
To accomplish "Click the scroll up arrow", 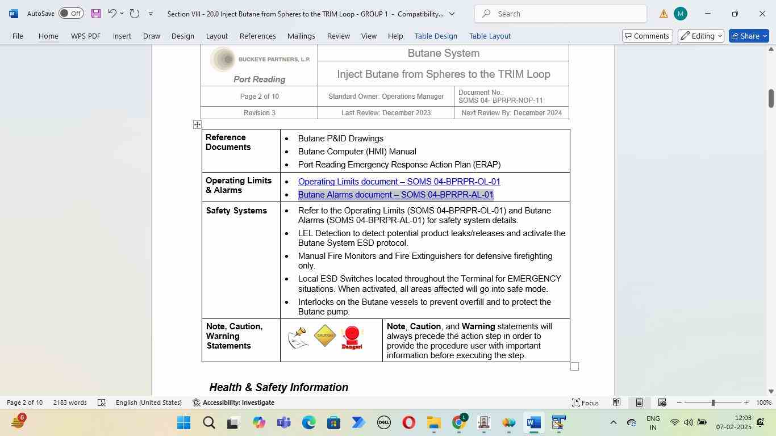I will tap(771, 49).
